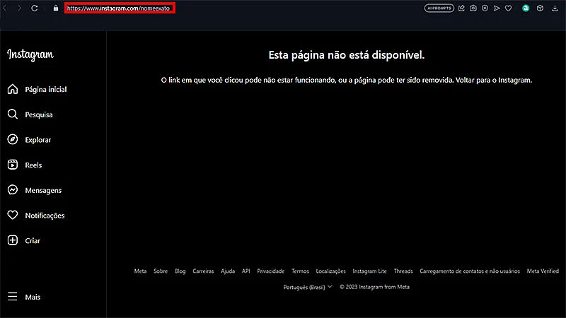Click the Notificações heart icon in sidebar
Image resolution: width=566 pixels, height=318 pixels.
(x=13, y=216)
